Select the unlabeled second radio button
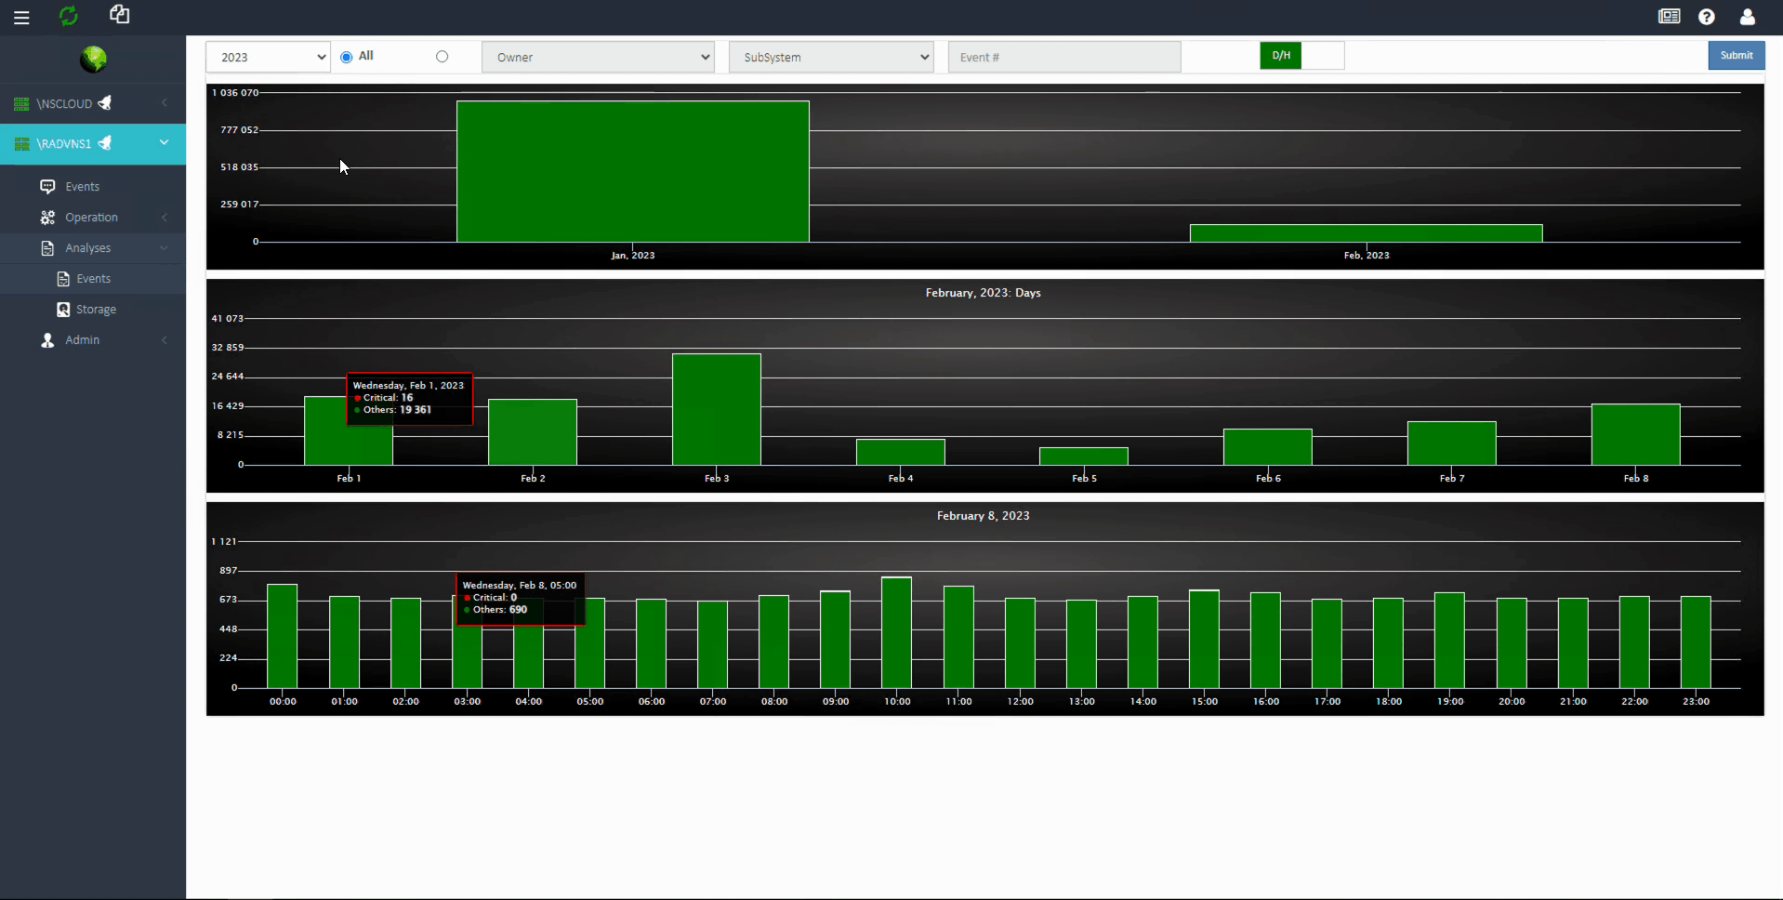This screenshot has height=900, width=1783. point(442,57)
